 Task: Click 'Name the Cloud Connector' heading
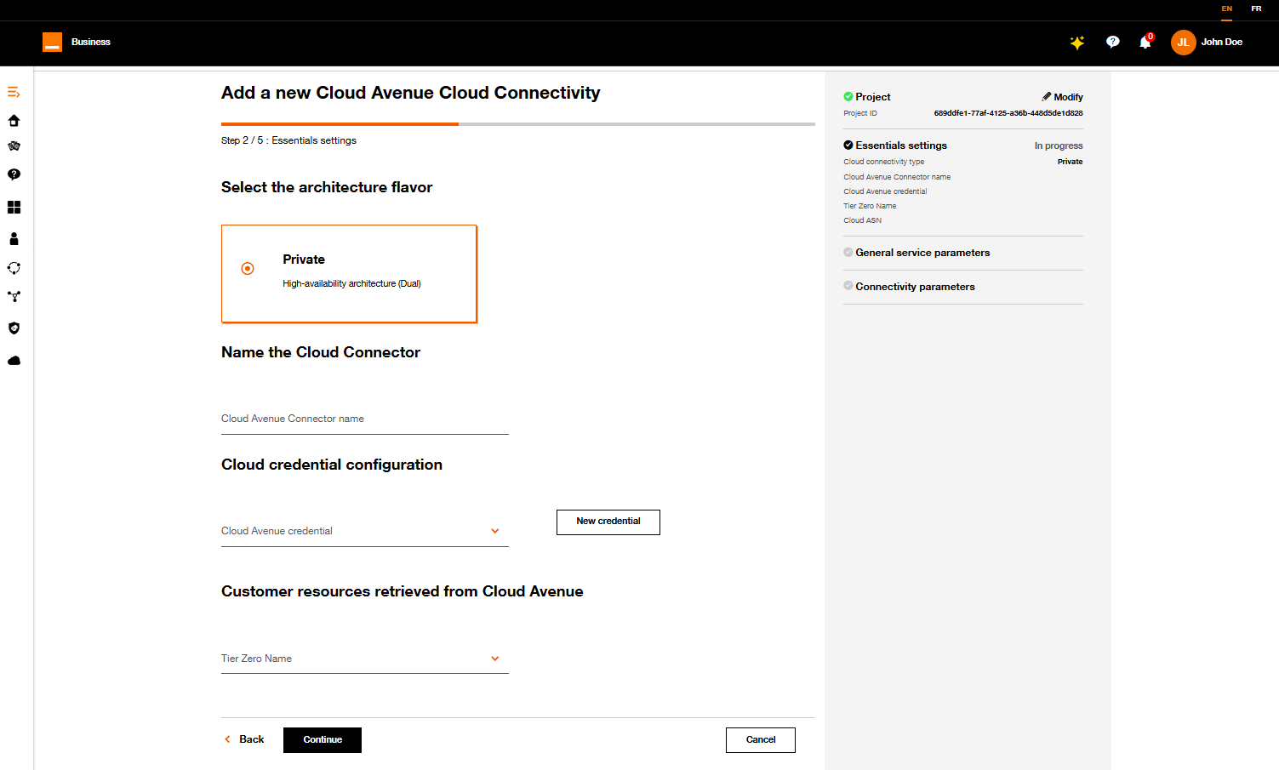pyautogui.click(x=321, y=352)
